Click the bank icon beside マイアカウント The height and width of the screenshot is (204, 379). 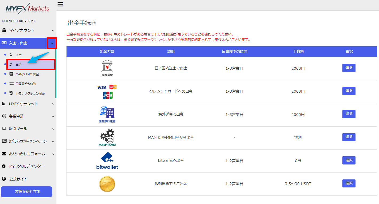pos(4,30)
